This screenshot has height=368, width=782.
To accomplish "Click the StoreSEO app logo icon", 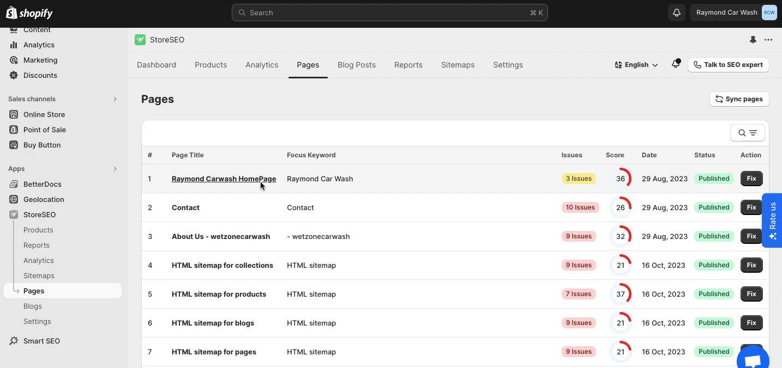I will tap(140, 40).
